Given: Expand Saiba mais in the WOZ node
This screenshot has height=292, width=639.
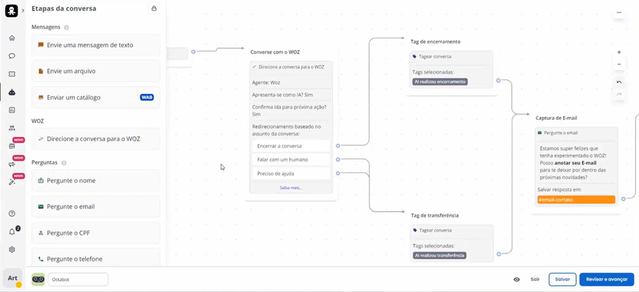Looking at the screenshot, I should 290,187.
